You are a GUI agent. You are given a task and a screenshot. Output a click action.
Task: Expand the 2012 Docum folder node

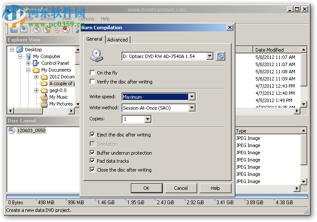37,77
